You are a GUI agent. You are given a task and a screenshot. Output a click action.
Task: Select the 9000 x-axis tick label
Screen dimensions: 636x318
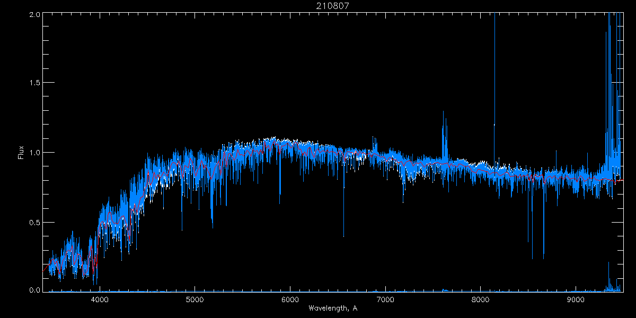(x=576, y=298)
